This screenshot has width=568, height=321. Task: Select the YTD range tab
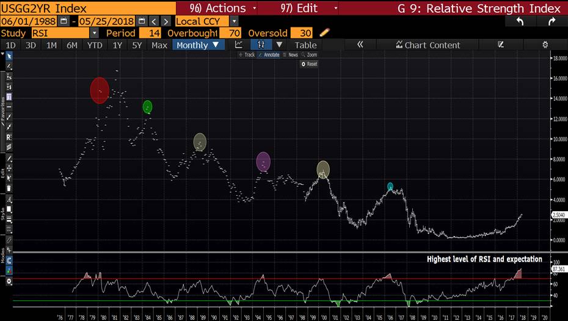point(95,45)
